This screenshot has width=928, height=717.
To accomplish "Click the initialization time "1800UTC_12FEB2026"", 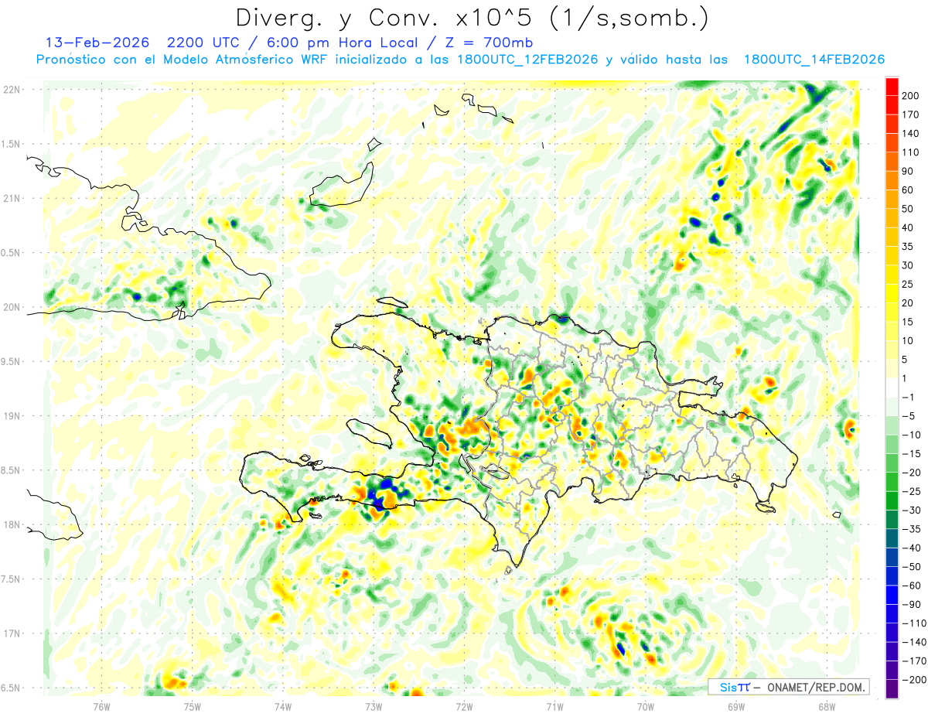I will [527, 60].
